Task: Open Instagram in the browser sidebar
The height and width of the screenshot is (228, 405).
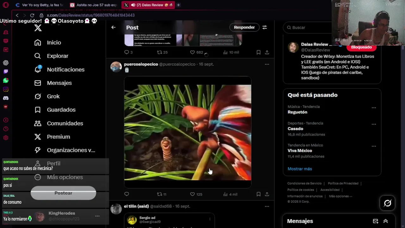Action: 6,89
